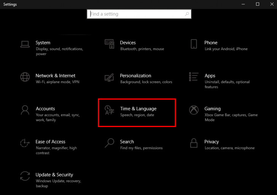
Task: Open Update & Security text link
Action: [x=54, y=175]
